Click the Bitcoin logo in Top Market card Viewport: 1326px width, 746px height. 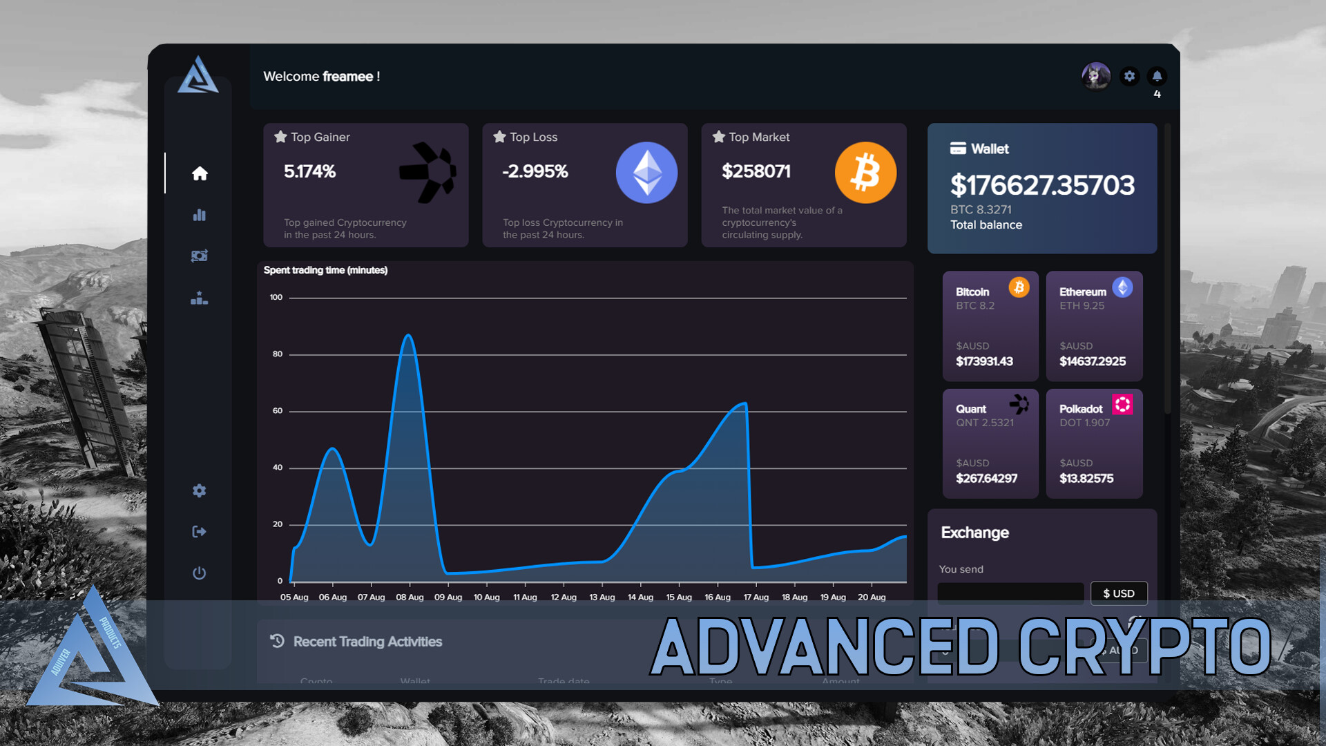coord(865,173)
